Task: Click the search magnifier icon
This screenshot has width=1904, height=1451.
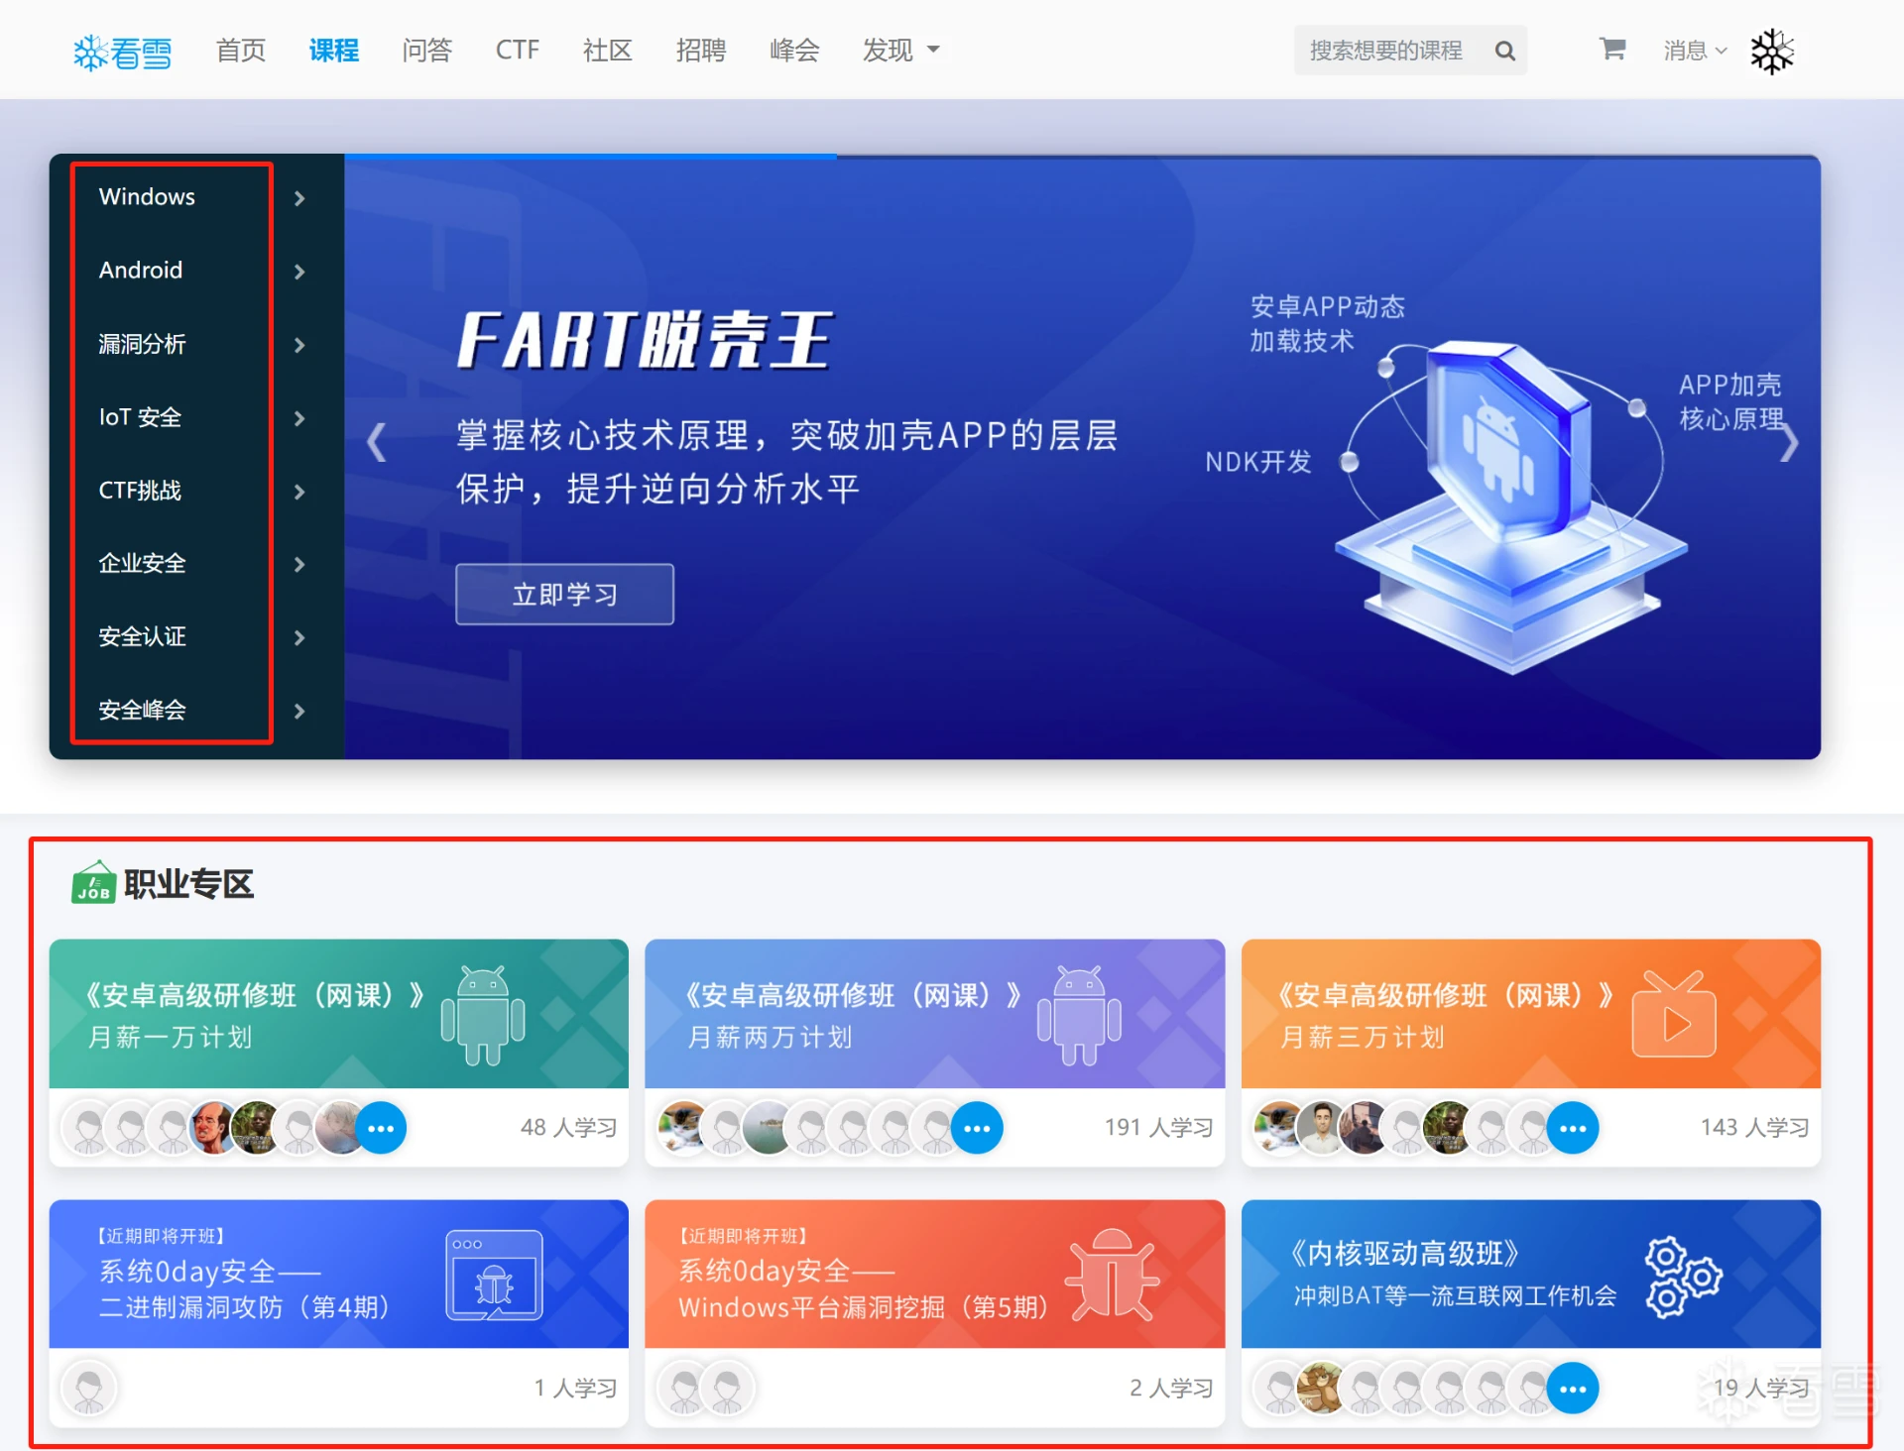Action: (1504, 51)
